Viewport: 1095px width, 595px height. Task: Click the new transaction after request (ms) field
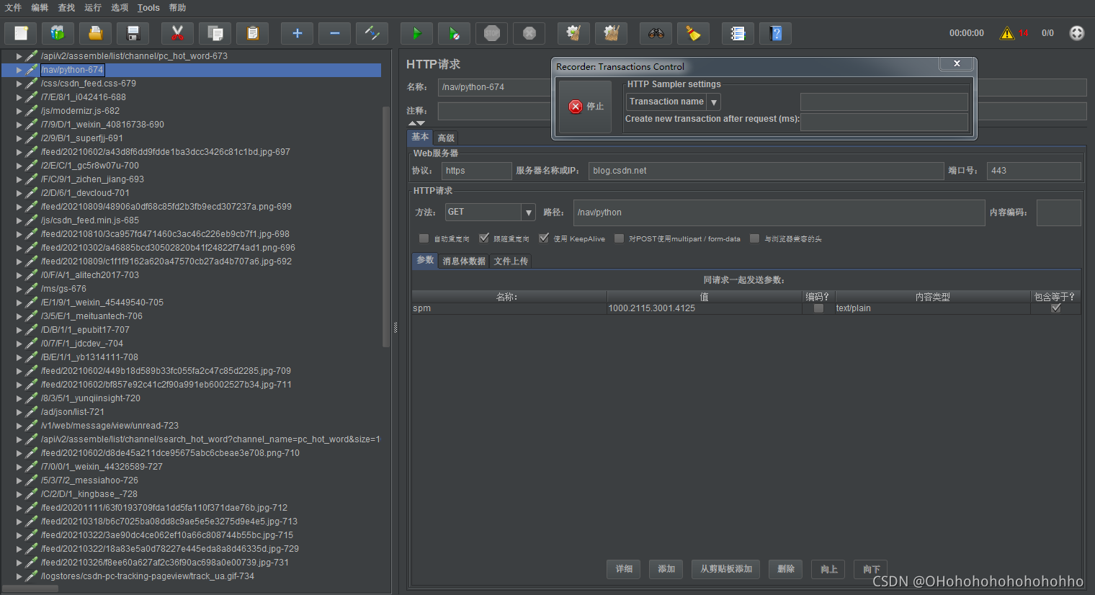[884, 122]
